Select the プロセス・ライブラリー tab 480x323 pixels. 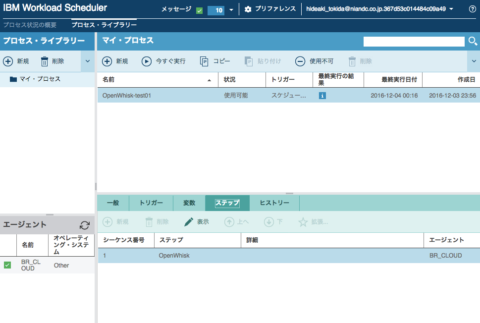(104, 25)
